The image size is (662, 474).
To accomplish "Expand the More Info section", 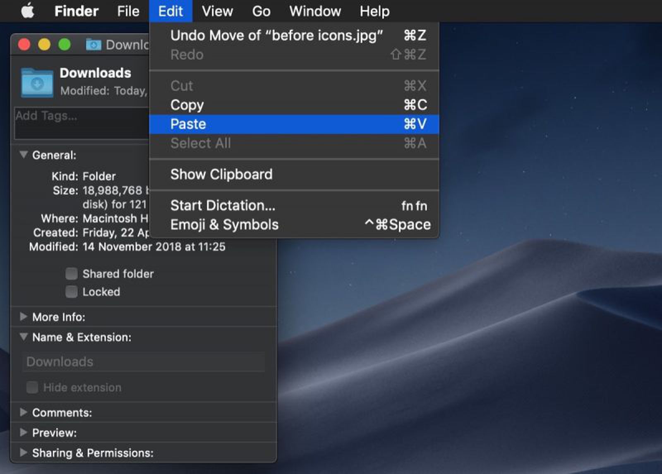I will pos(24,317).
